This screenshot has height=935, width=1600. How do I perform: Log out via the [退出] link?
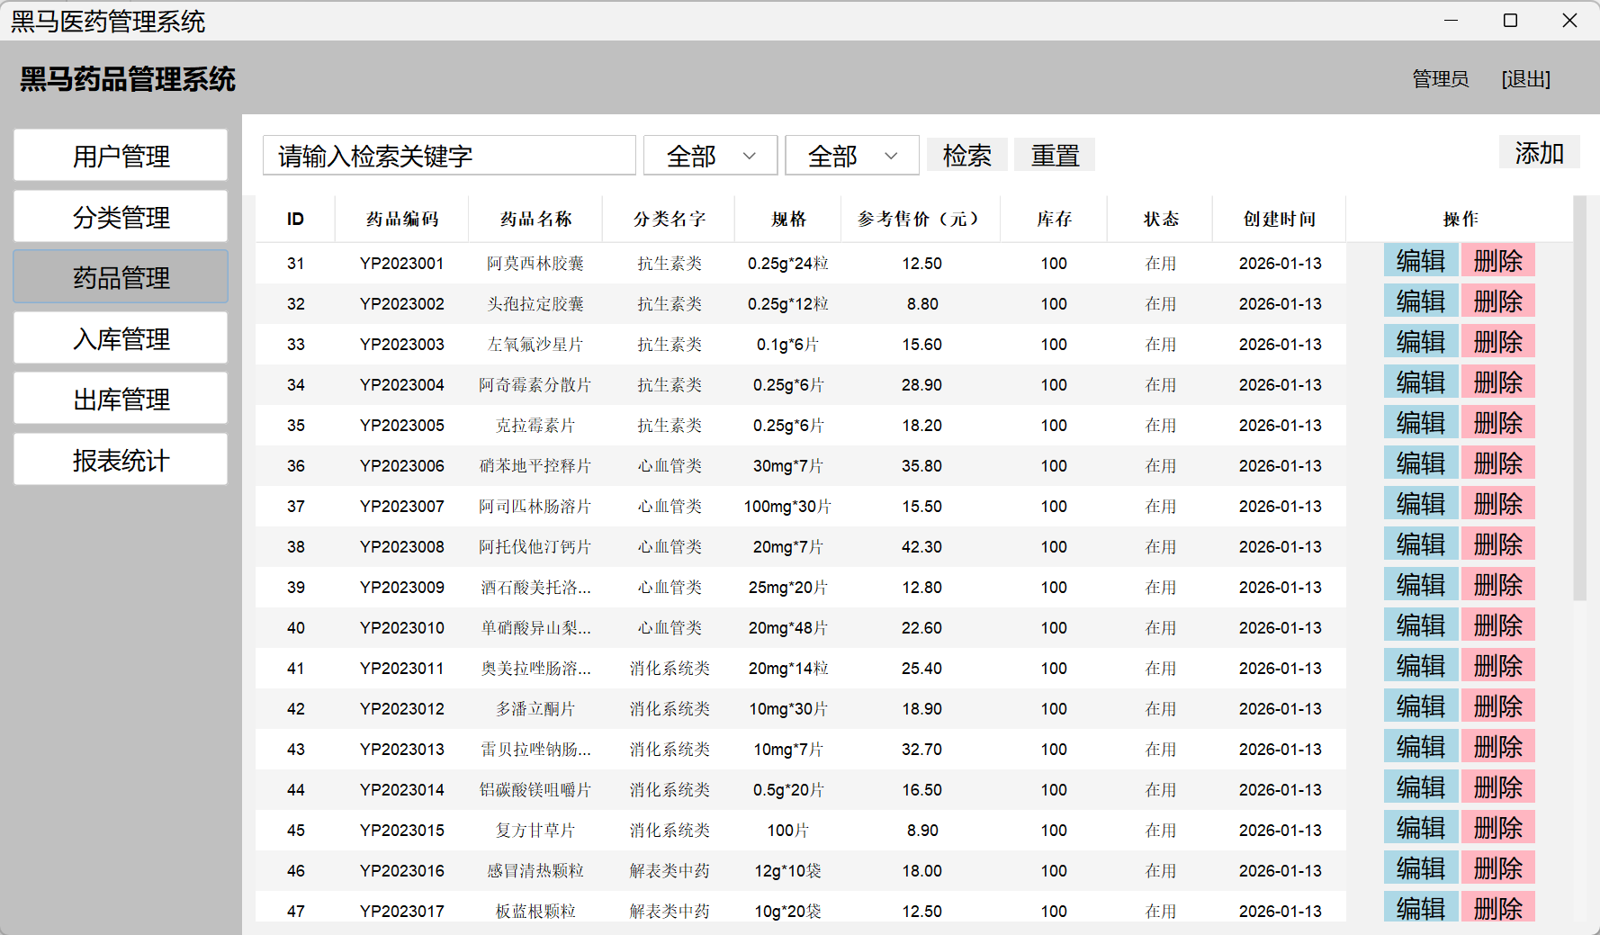point(1525,79)
